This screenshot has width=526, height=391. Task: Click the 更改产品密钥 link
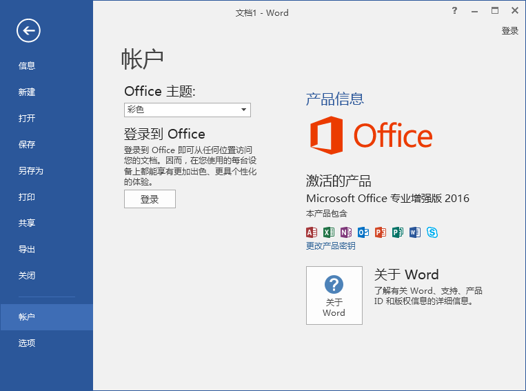coord(331,246)
